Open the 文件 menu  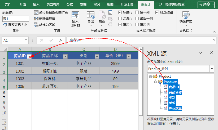8,5
